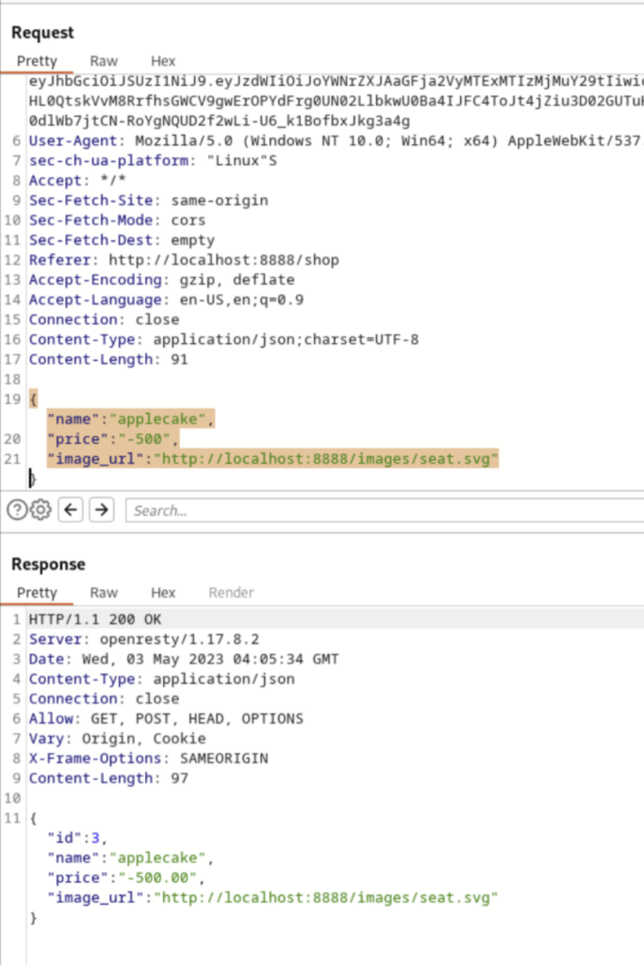The image size is (644, 965).
Task: Select the request Connection header name
Action: pyautogui.click(x=74, y=319)
